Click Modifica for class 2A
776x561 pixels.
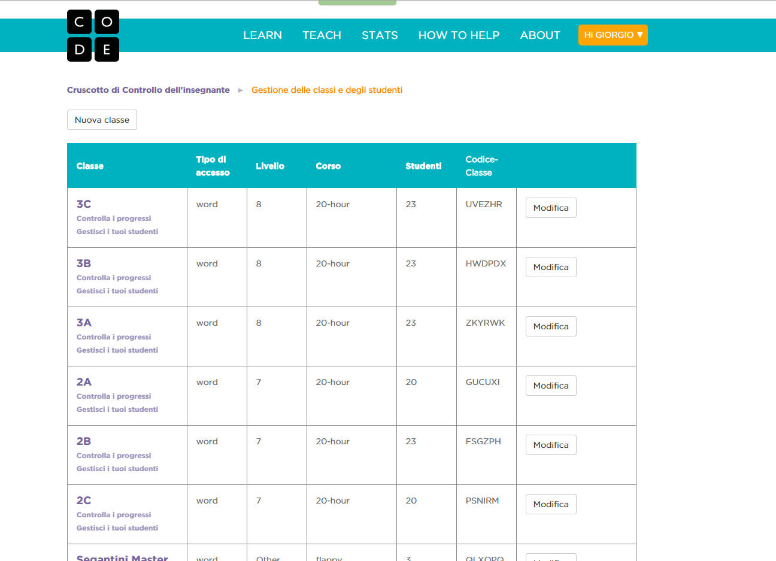click(x=551, y=386)
